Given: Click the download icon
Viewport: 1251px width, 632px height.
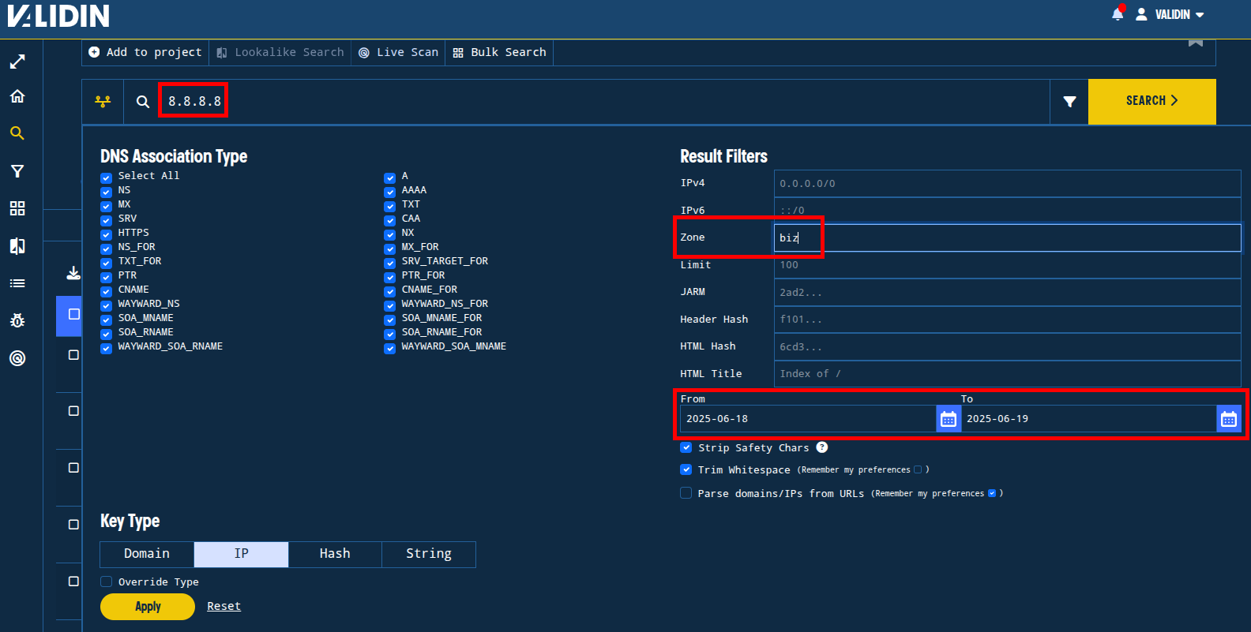Looking at the screenshot, I should [x=73, y=273].
